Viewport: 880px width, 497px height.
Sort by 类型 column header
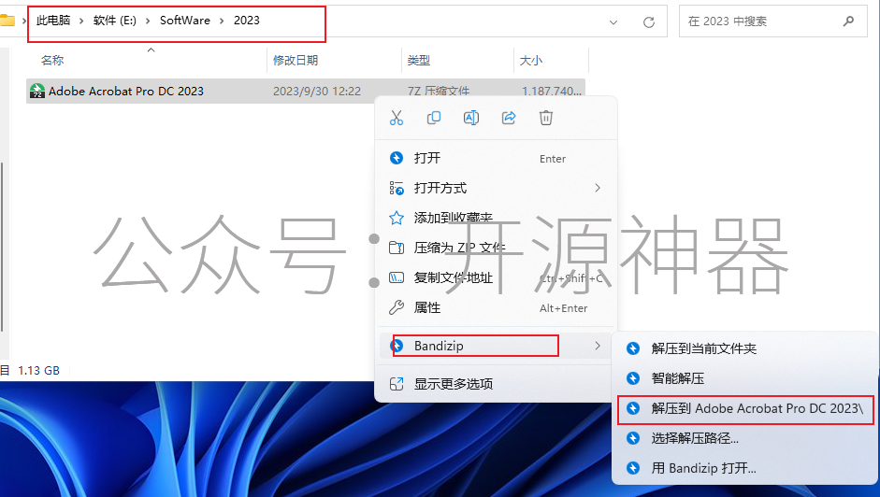click(x=419, y=61)
